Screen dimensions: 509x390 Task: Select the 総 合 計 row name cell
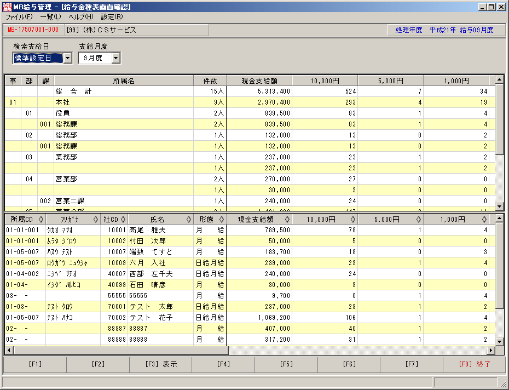124,91
